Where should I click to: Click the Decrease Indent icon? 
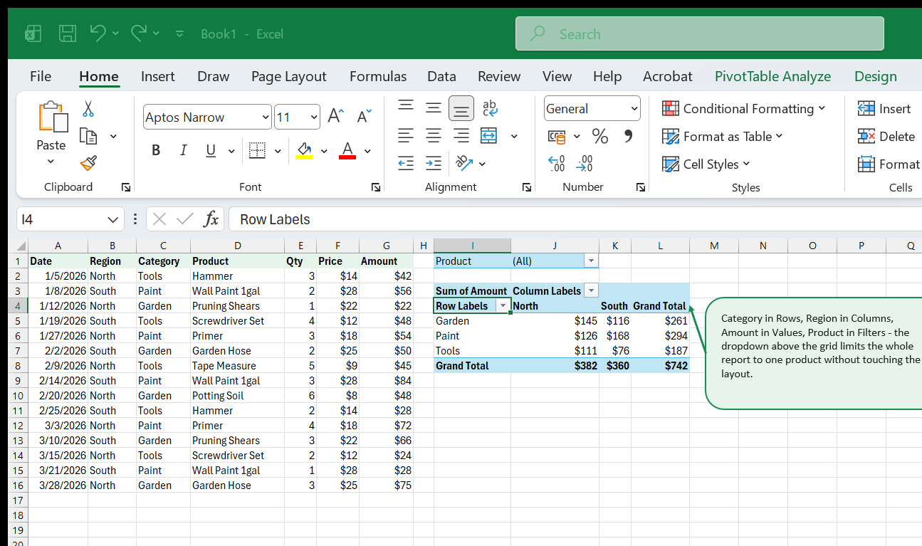(406, 163)
